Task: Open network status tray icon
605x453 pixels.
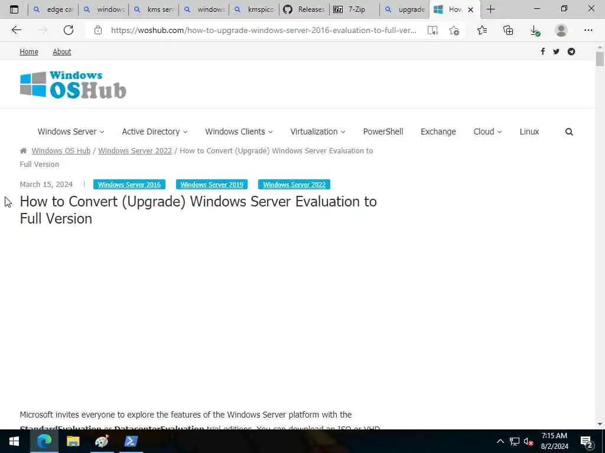Action: click(515, 441)
